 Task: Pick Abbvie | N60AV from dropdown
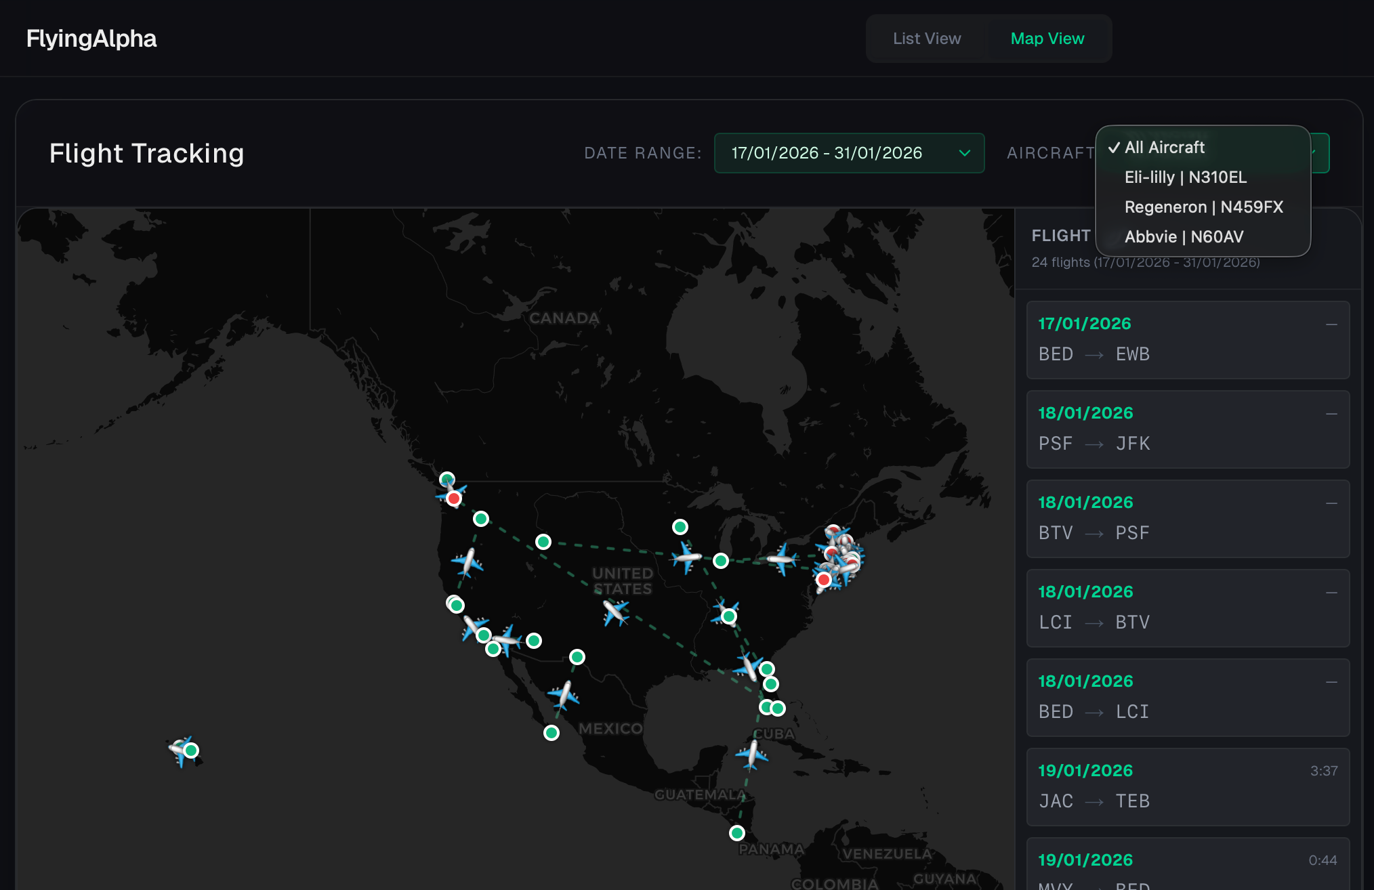point(1184,237)
